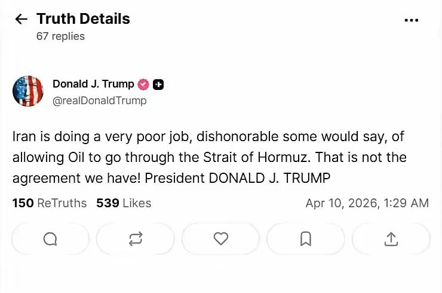
Task: Click the Truth Details page title
Action: pos(83,18)
